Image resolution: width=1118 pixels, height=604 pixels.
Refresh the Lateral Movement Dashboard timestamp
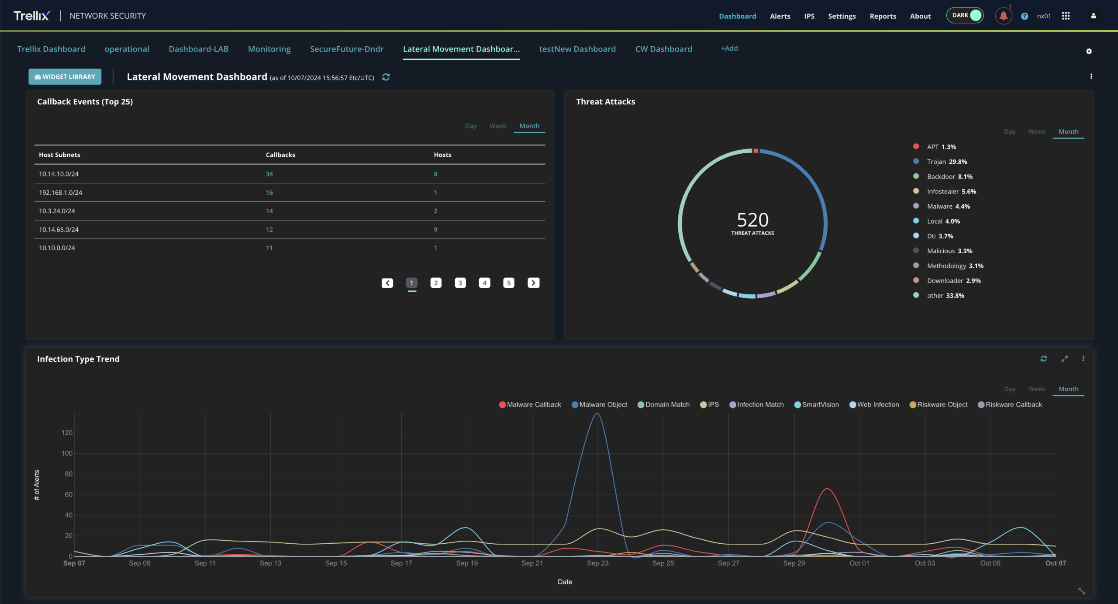point(386,77)
